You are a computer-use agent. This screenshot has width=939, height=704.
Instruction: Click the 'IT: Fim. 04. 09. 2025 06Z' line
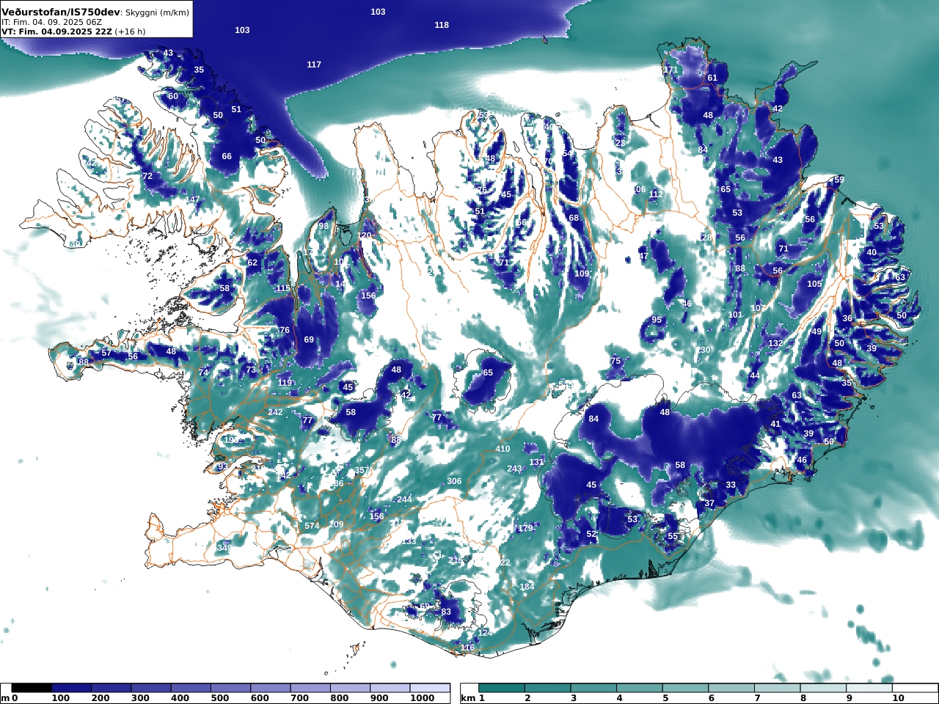(51, 22)
